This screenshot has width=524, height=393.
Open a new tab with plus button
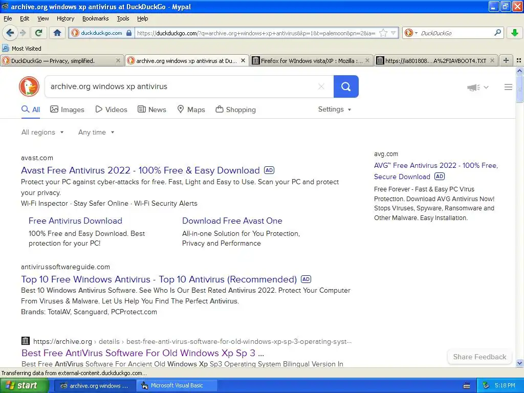click(506, 60)
